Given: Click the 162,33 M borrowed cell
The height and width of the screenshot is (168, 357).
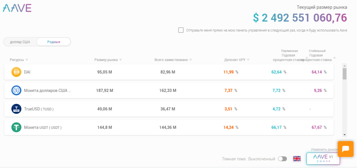Looking at the screenshot, I should [x=168, y=91].
